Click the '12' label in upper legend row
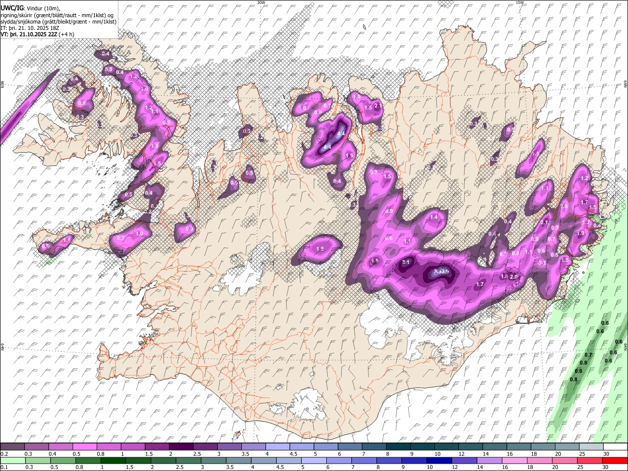Viewport: 628px width, 471px height. point(461,454)
